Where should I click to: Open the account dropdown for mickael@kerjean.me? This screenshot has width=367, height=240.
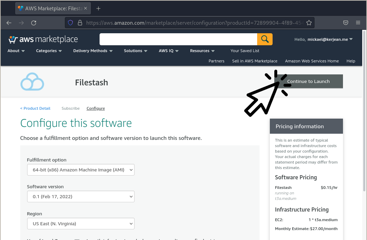click(x=323, y=39)
